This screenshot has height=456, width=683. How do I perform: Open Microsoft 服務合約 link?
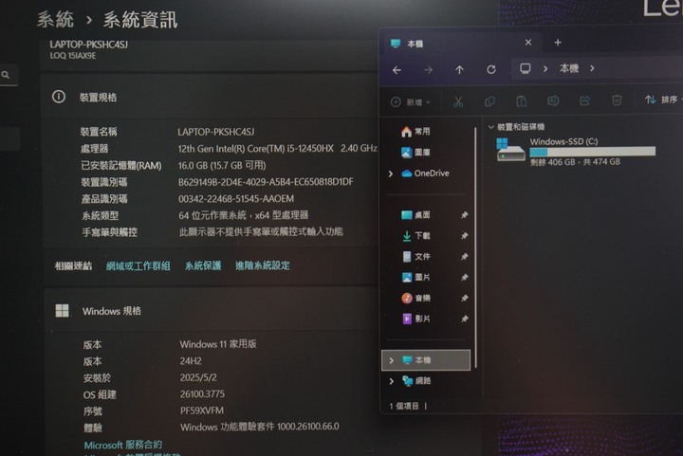coord(122,445)
